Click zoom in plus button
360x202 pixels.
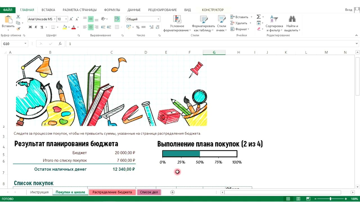click(x=346, y=199)
